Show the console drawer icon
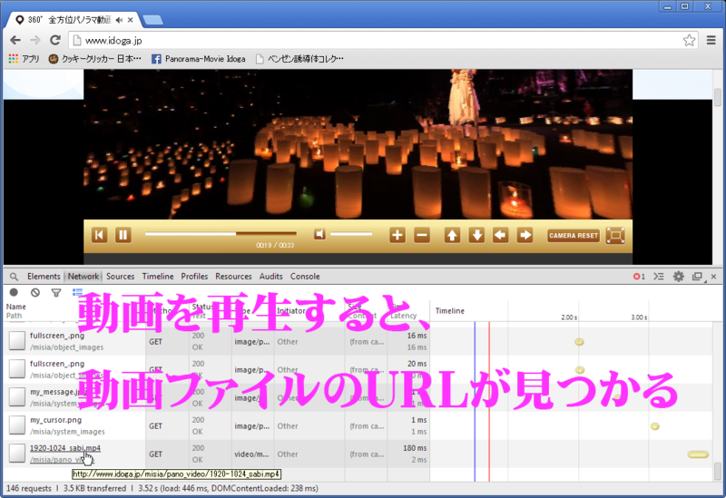This screenshot has height=498, width=726. coord(659,277)
